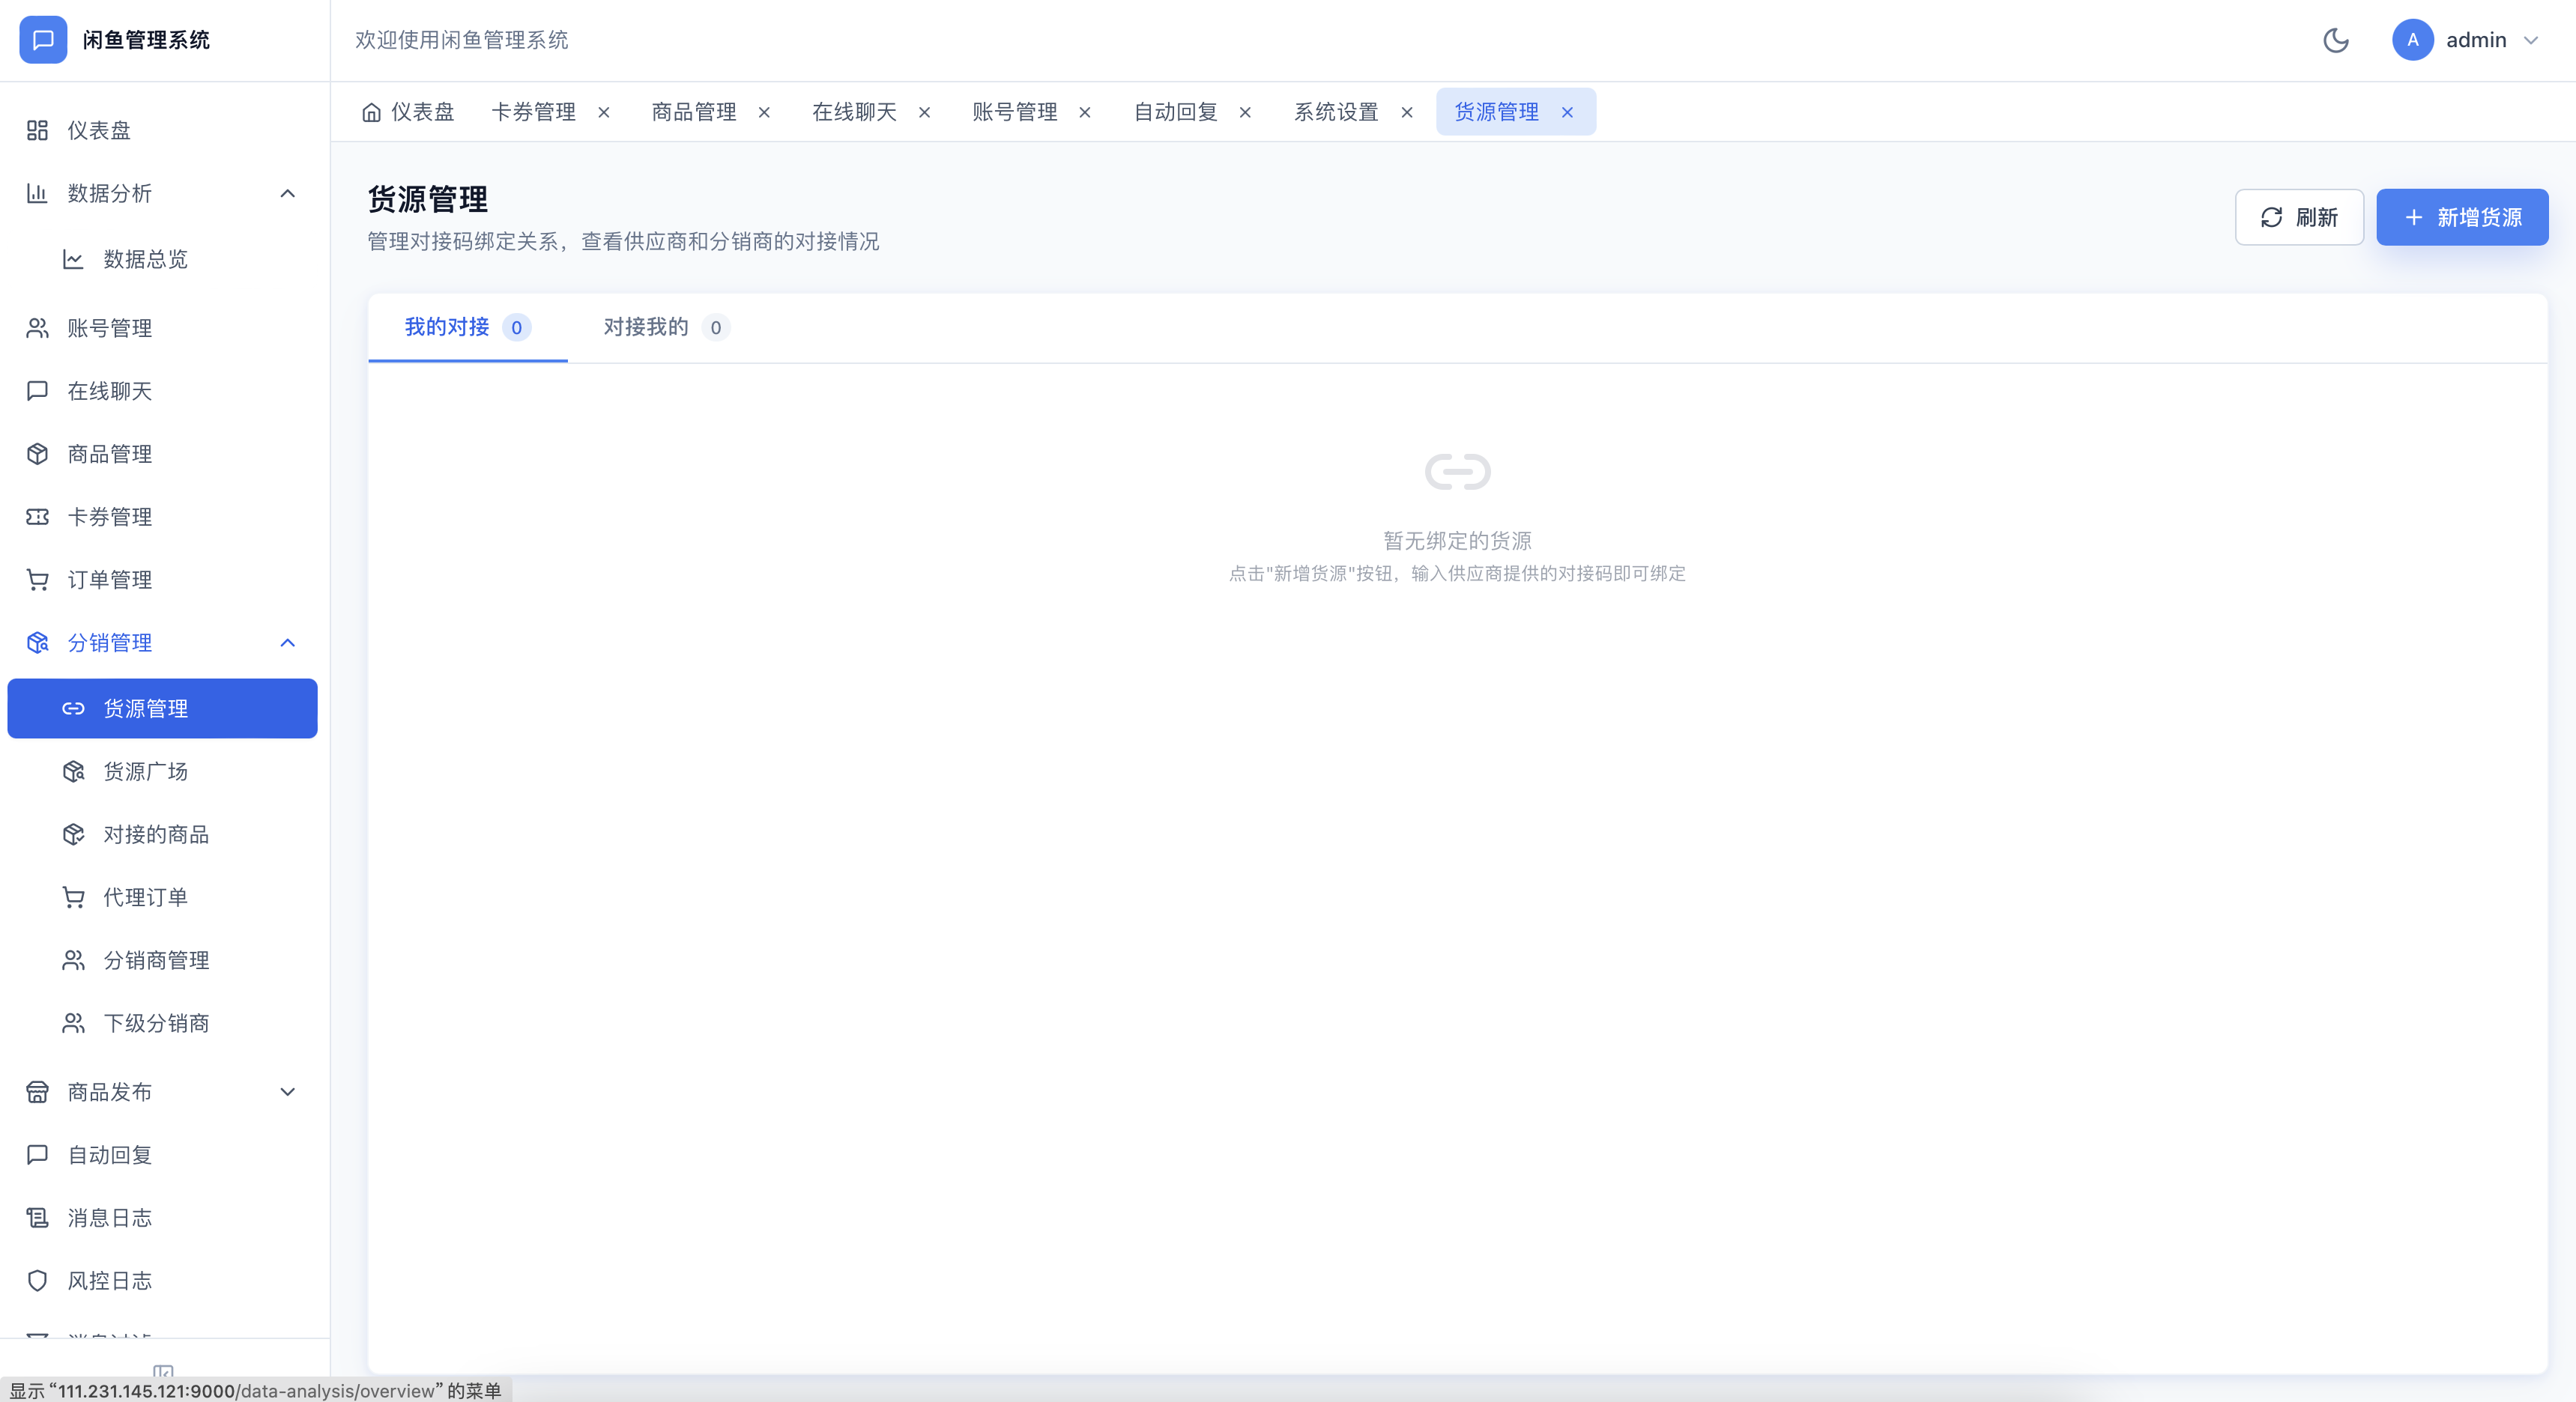Click the 仪表盘 grid icon in sidebar
2576x1402 pixels.
click(37, 130)
